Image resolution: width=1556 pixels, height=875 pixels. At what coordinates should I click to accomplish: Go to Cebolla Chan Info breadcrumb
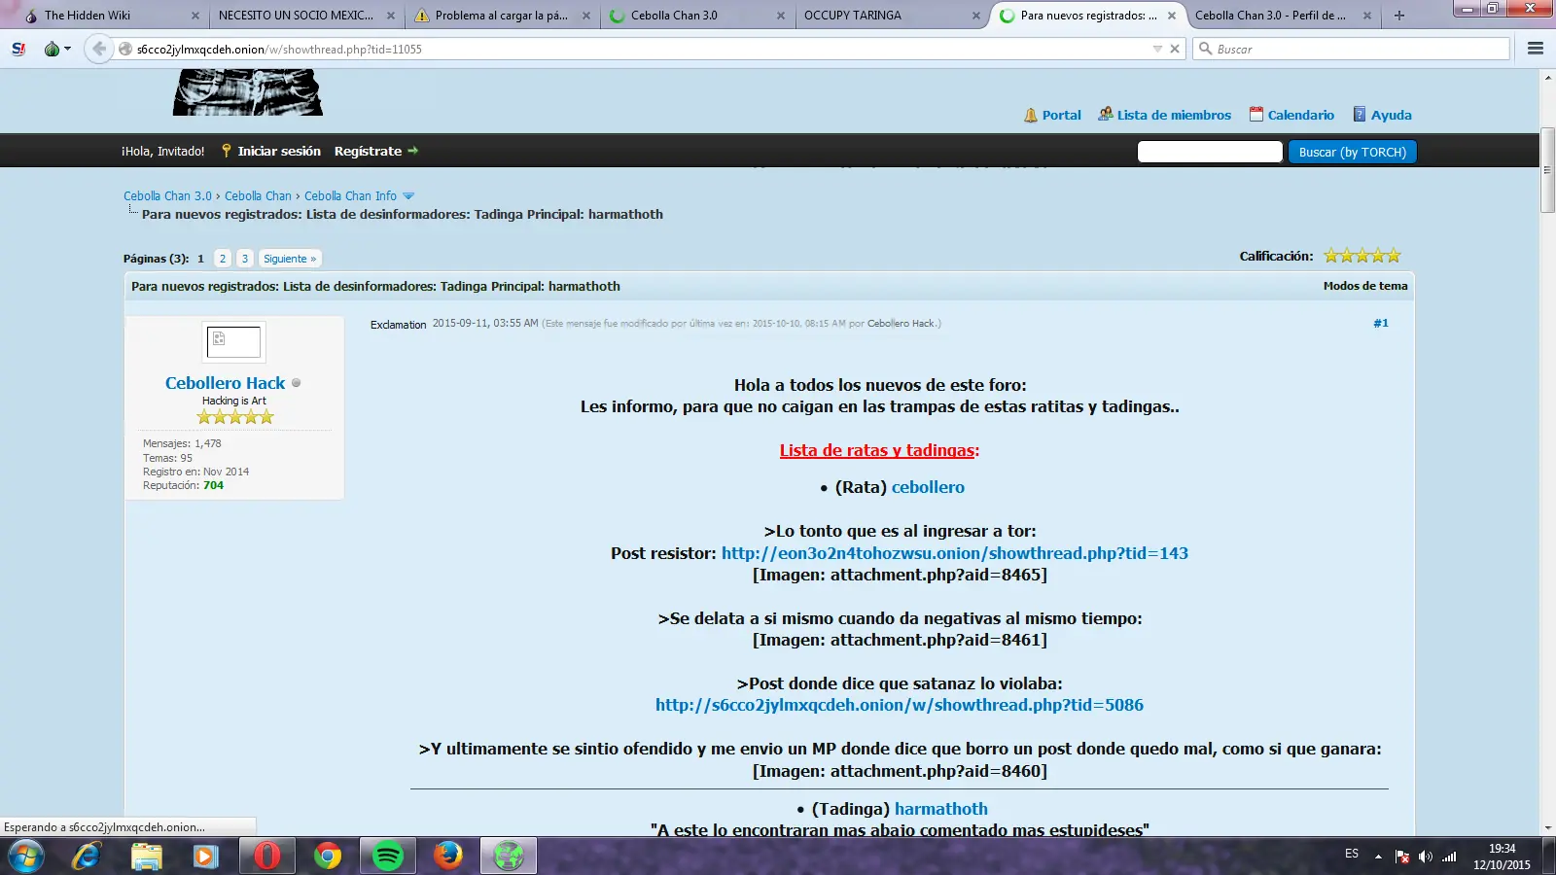tap(350, 196)
